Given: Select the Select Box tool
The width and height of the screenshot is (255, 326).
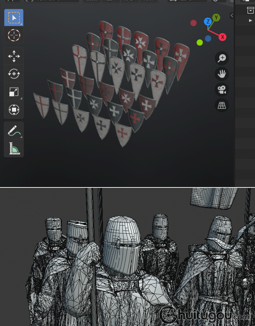Looking at the screenshot, I should [x=14, y=17].
